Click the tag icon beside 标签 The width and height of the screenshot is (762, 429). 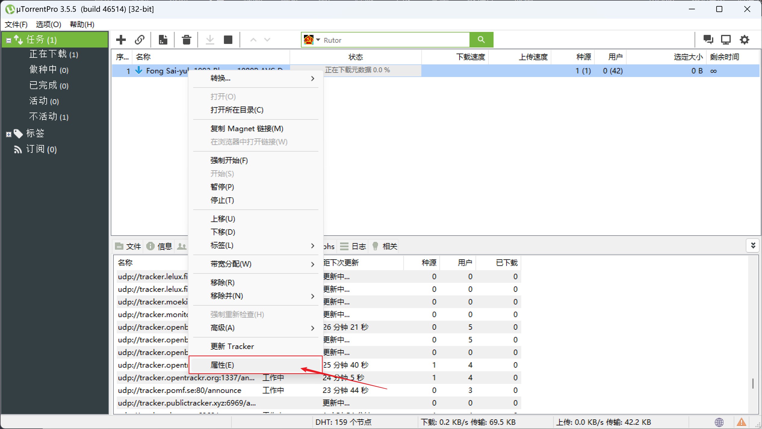click(x=18, y=134)
